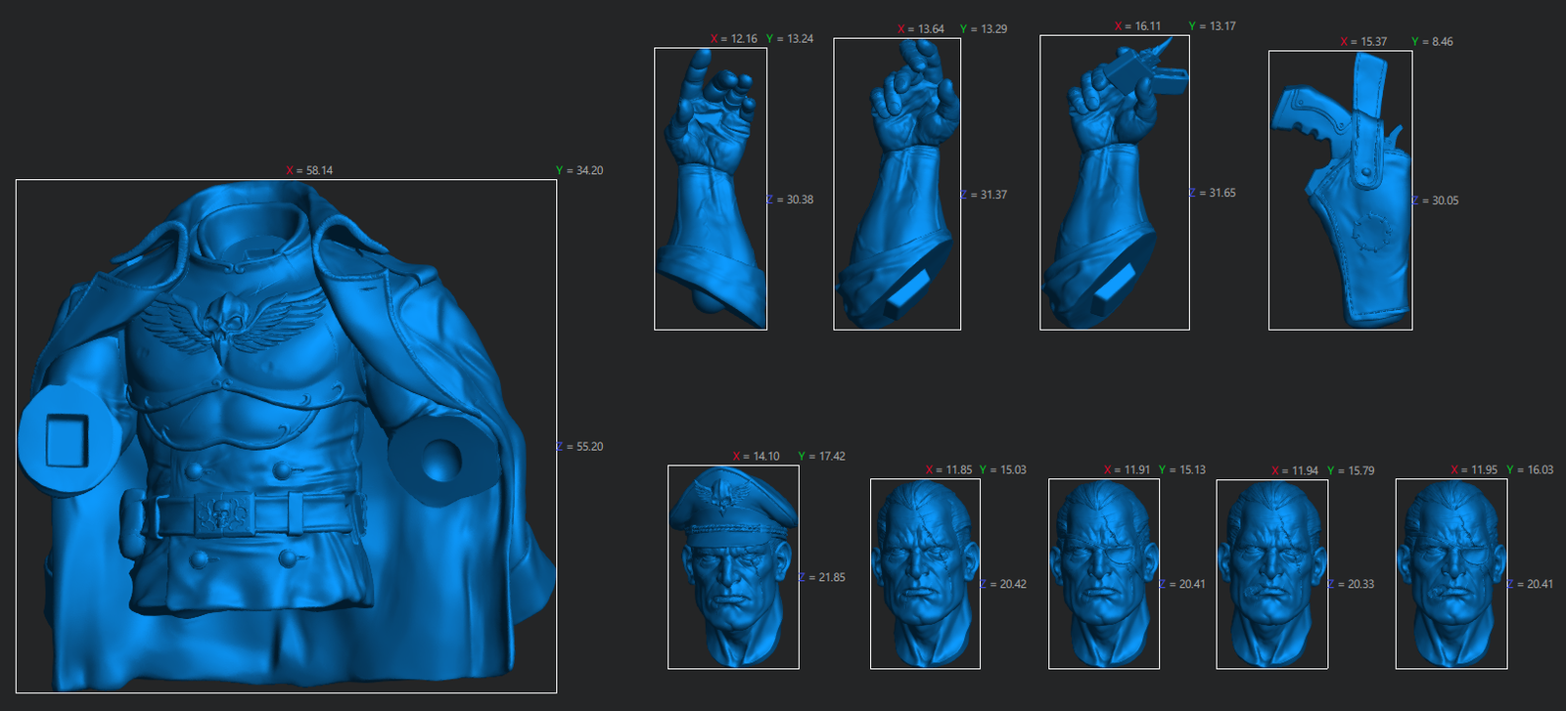Select the bare head labeled Y = 16.03
The height and width of the screenshot is (711, 1566).
(1451, 574)
